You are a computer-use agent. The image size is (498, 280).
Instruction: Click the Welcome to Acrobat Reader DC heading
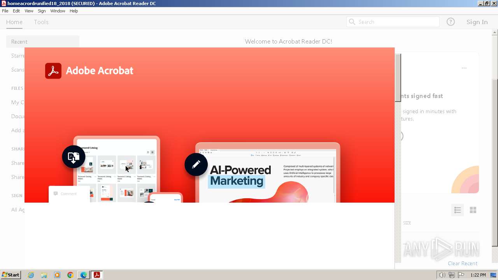pyautogui.click(x=288, y=42)
